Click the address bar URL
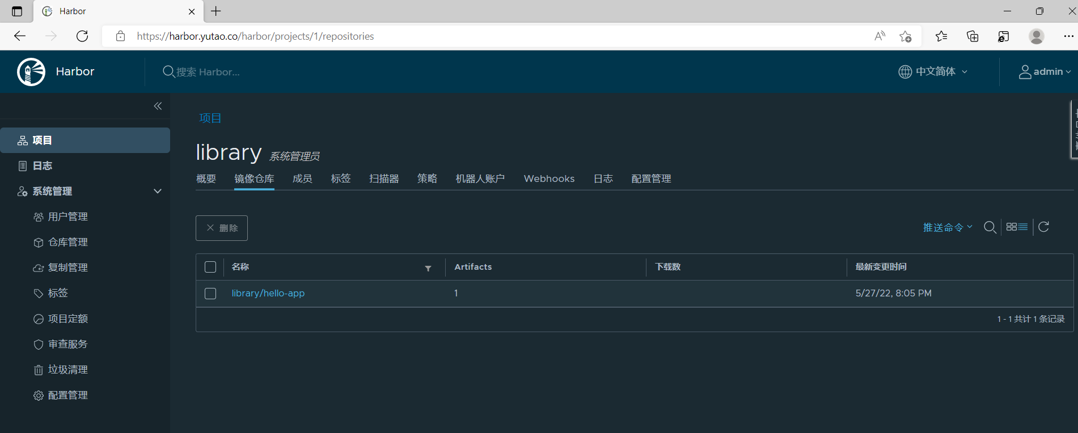Image resolution: width=1078 pixels, height=433 pixels. pyautogui.click(x=255, y=36)
